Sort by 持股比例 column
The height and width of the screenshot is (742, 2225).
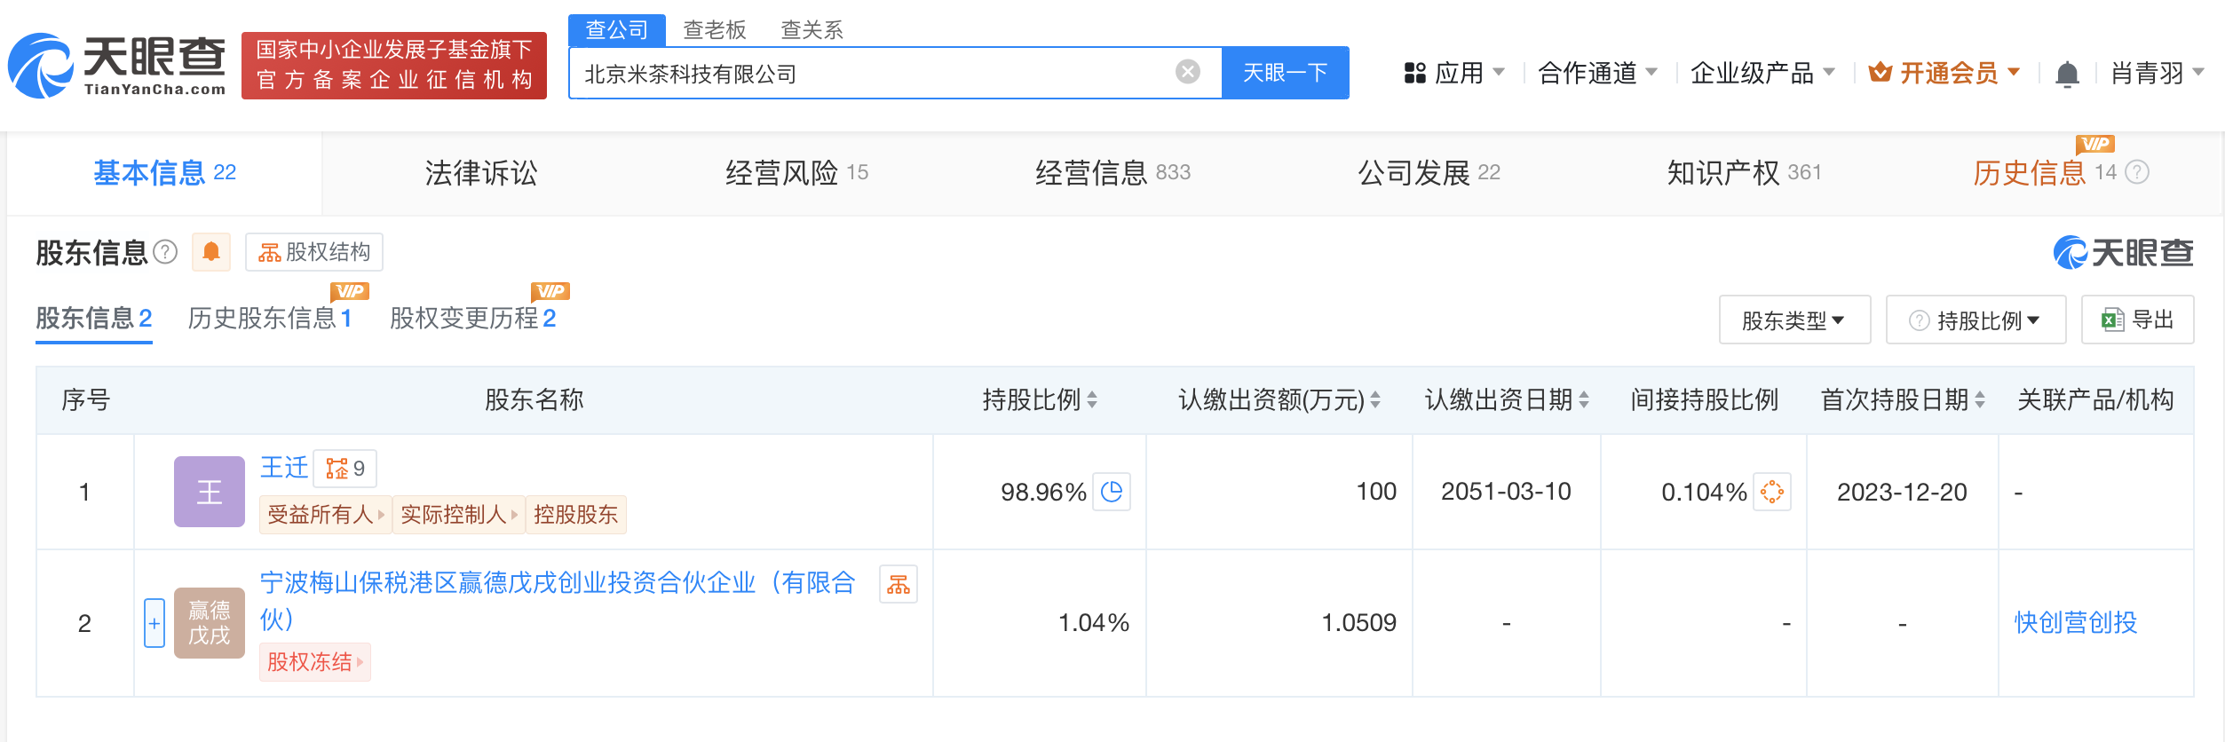(1092, 400)
